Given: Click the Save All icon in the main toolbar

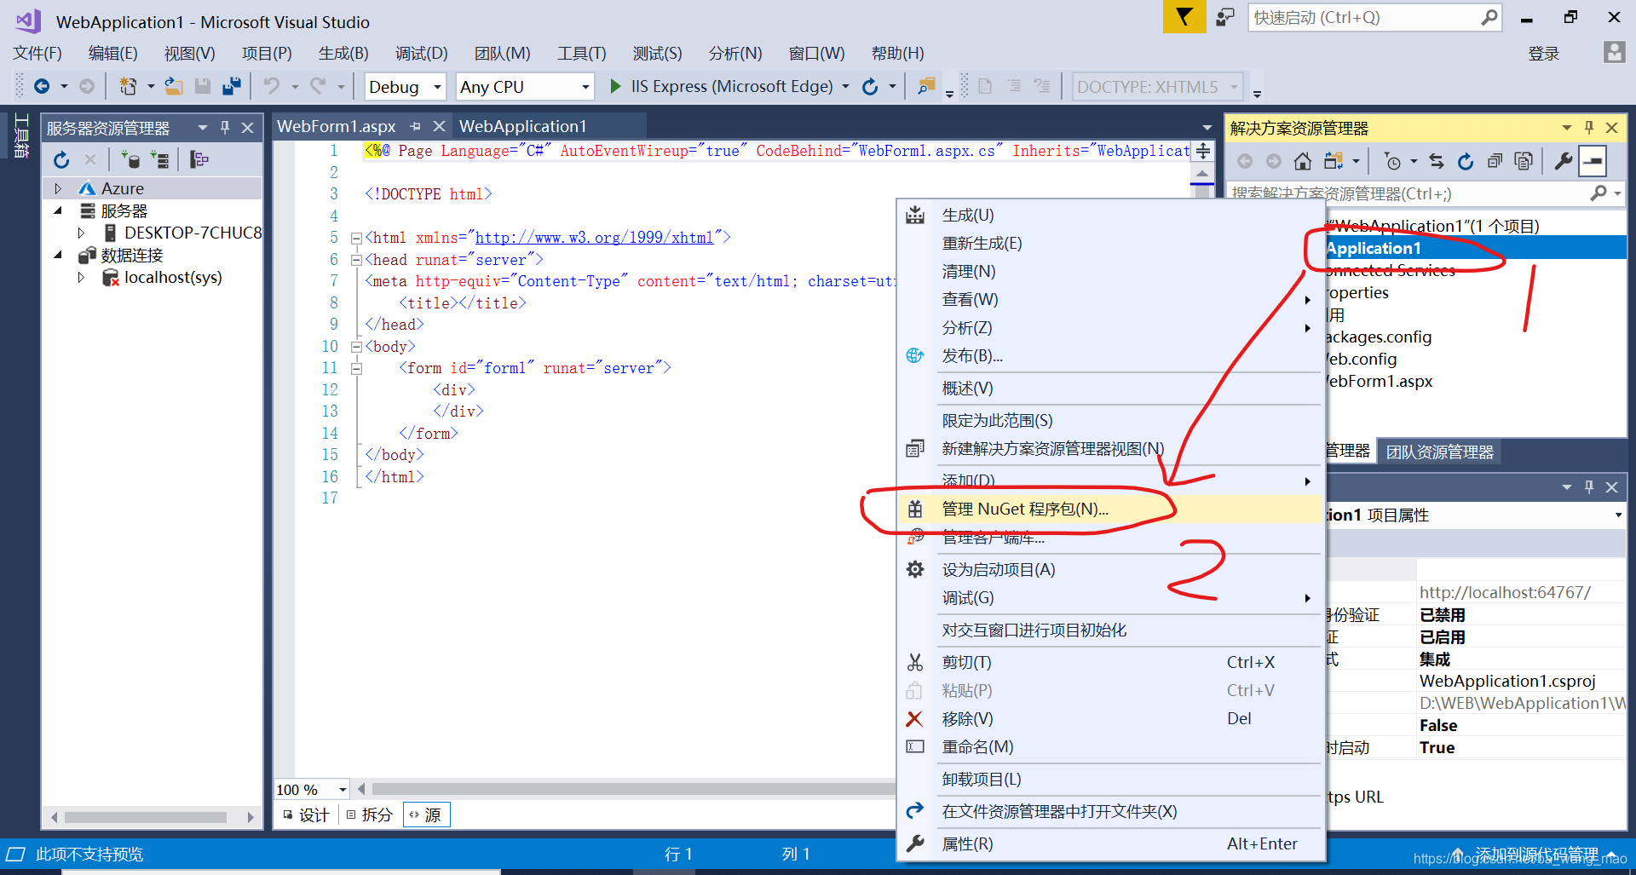Looking at the screenshot, I should tap(231, 86).
